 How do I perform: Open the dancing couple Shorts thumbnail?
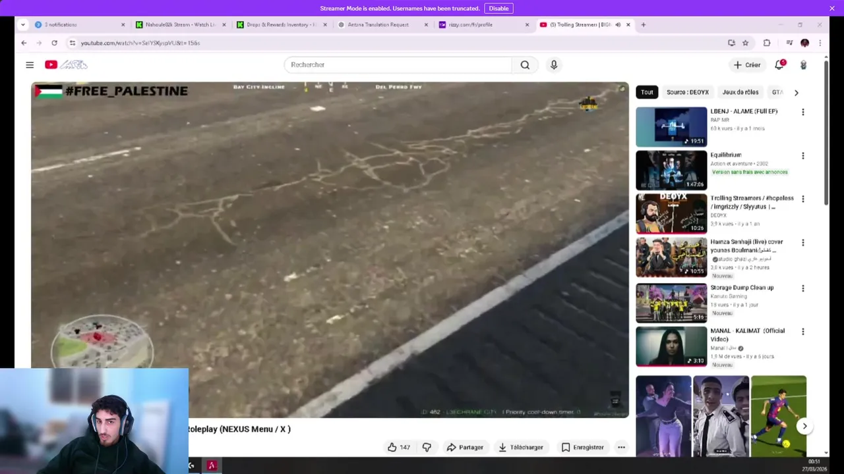[663, 416]
